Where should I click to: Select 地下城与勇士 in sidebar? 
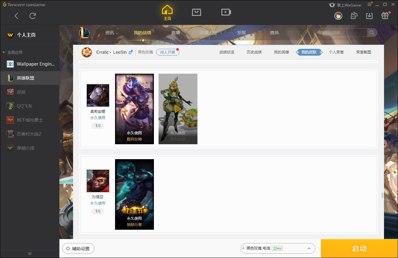pos(30,120)
